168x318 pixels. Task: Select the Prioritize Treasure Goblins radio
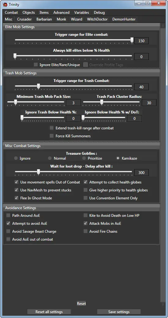point(84,158)
